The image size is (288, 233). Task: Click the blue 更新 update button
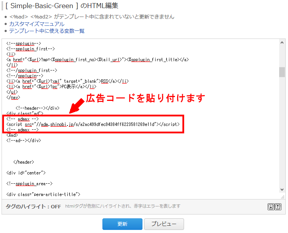pyautogui.click(x=122, y=224)
